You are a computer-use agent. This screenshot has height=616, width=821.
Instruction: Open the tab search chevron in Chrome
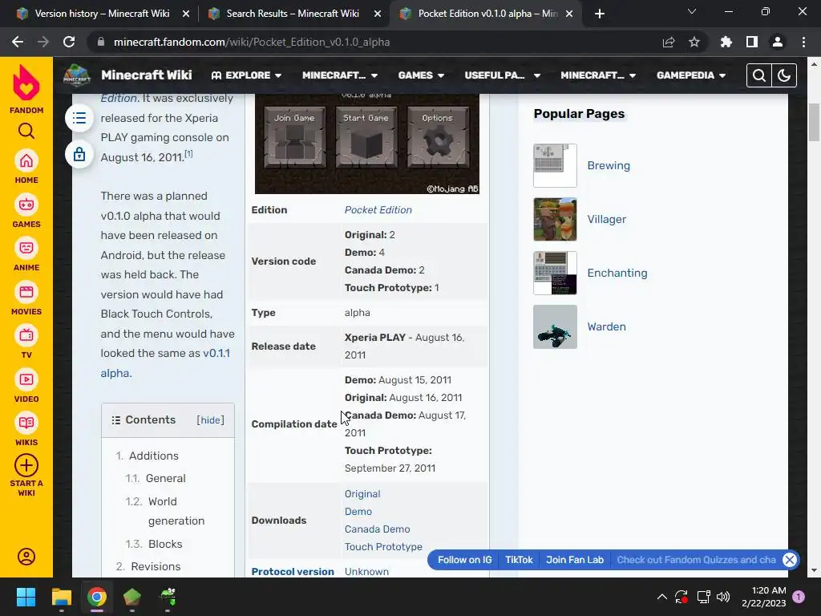coord(692,11)
